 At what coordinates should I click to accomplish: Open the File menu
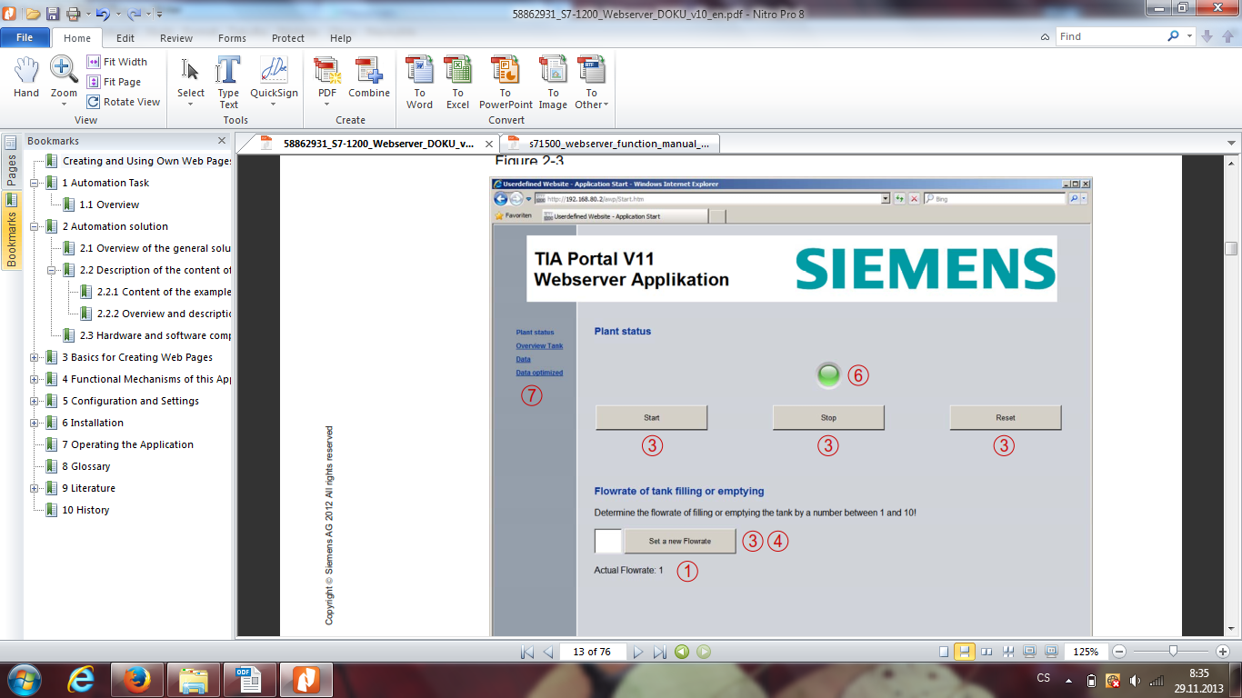click(x=25, y=38)
